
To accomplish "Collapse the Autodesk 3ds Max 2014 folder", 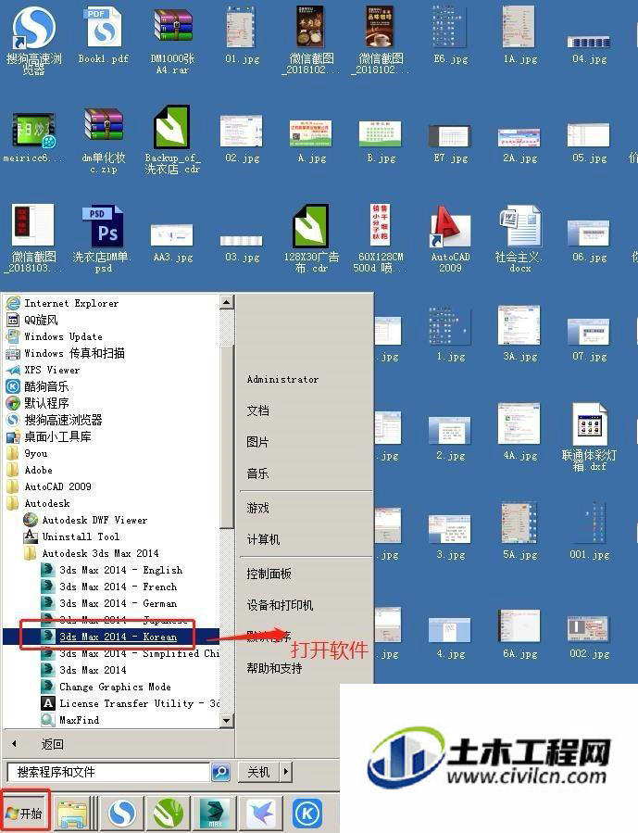I will (x=100, y=553).
